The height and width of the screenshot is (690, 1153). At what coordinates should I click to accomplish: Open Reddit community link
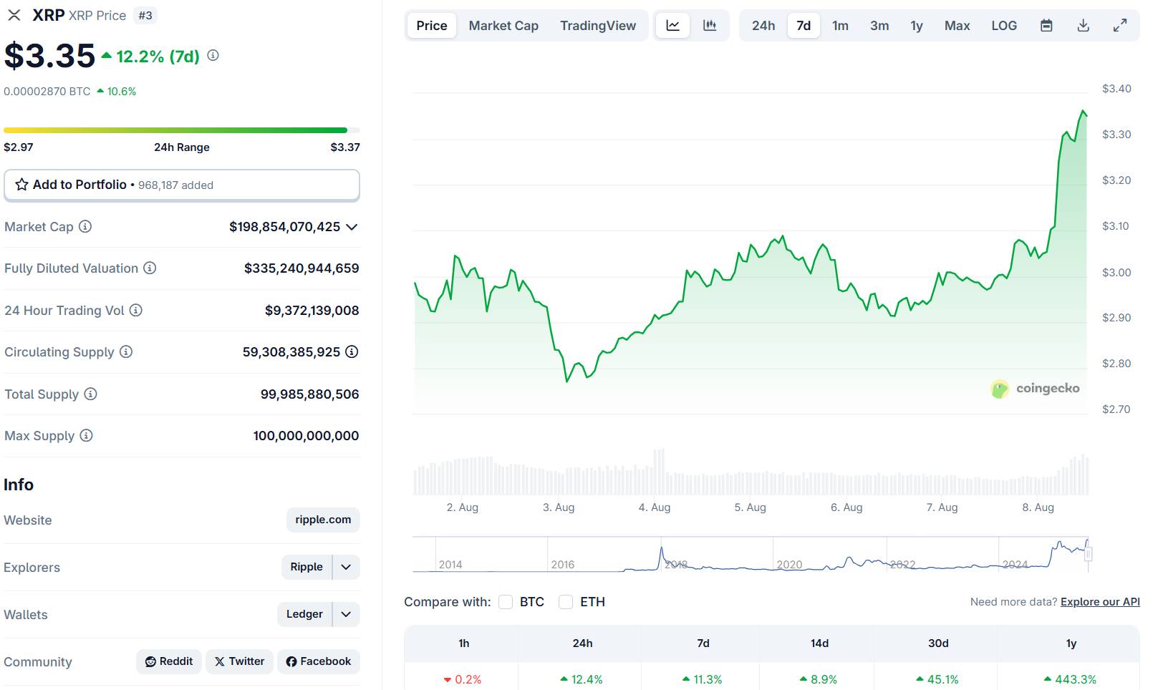[x=169, y=661]
